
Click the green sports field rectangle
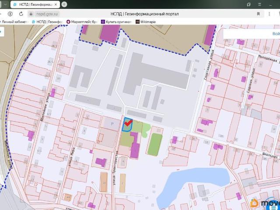154,144
